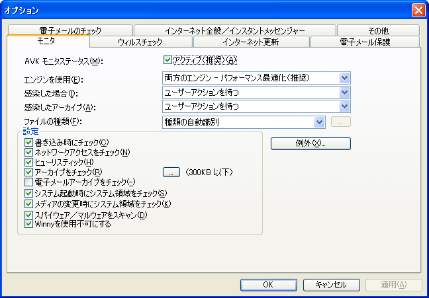Disable ヒューリスティック checkbox

pyautogui.click(x=28, y=163)
